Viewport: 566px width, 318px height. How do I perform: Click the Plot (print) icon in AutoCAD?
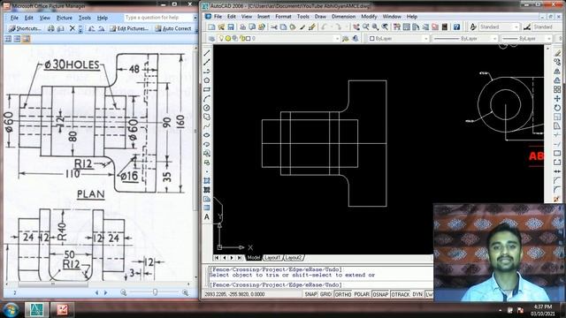click(x=243, y=27)
